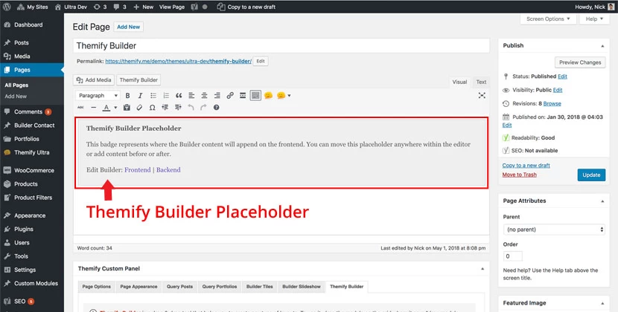
Task: Open the Query Posts tab
Action: tap(179, 287)
